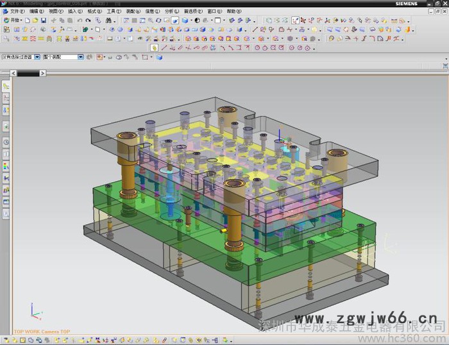This screenshot has height=345, width=449.
Task: Open the History clock icon in sidebar
Action: (6, 142)
